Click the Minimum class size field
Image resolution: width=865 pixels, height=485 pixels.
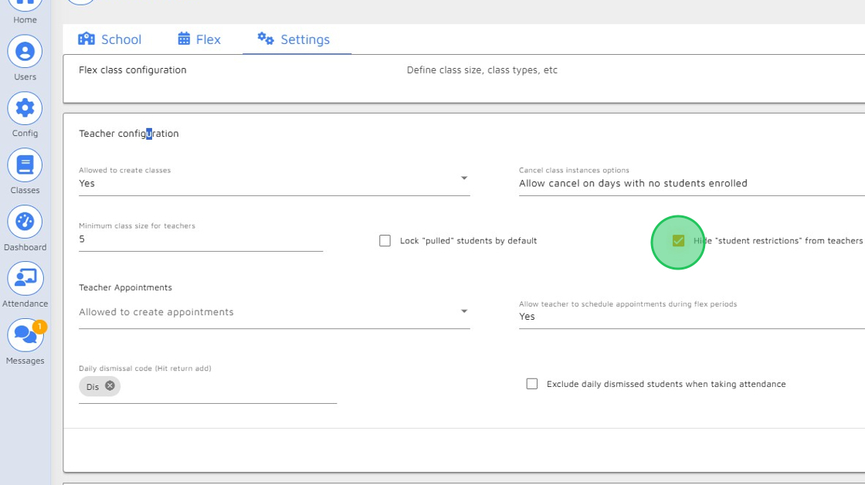[200, 239]
